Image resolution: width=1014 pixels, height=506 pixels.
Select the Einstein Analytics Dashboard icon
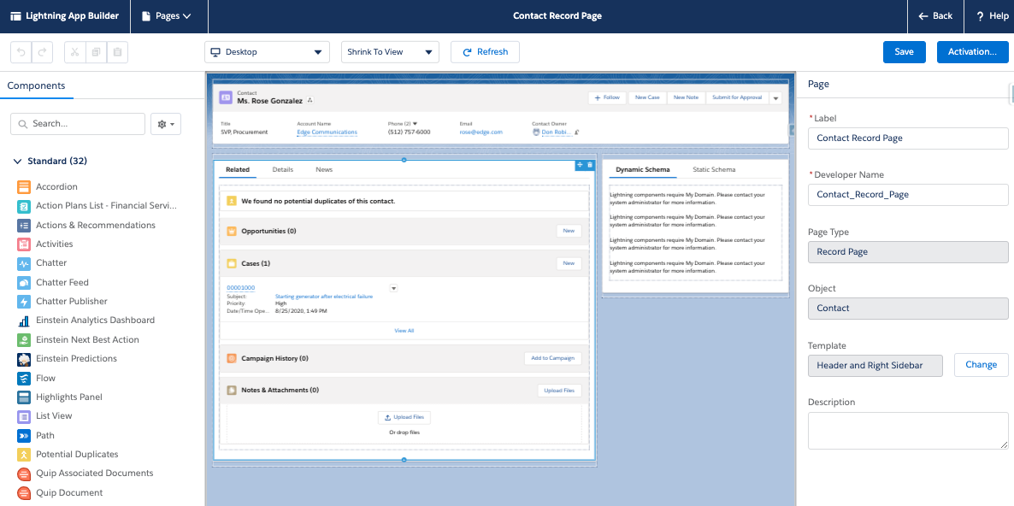pos(23,321)
